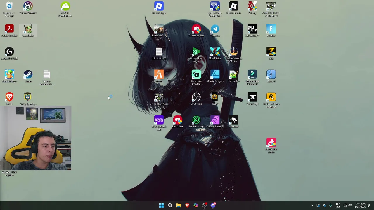Select the We Were Here Together icon
Viewport: 374px width, 210px height.
[9, 174]
